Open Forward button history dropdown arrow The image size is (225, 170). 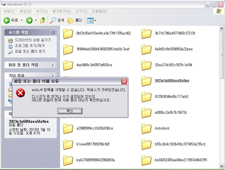tap(36, 20)
